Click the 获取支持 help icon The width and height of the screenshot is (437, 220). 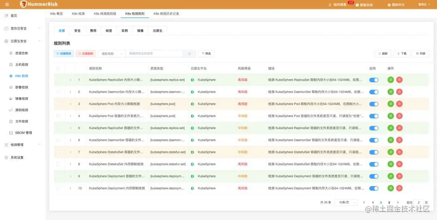click(357, 5)
